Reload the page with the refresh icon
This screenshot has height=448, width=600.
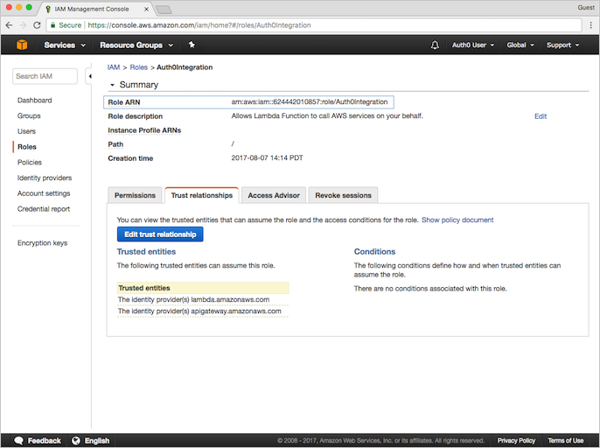[x=37, y=25]
